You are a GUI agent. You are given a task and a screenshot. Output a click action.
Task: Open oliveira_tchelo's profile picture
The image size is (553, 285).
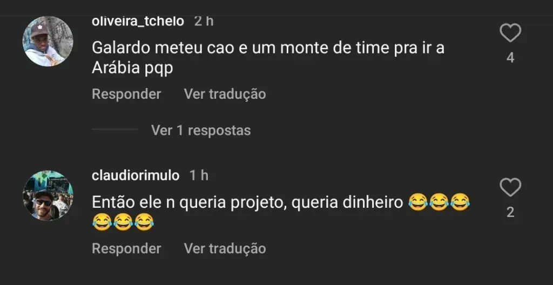[48, 42]
